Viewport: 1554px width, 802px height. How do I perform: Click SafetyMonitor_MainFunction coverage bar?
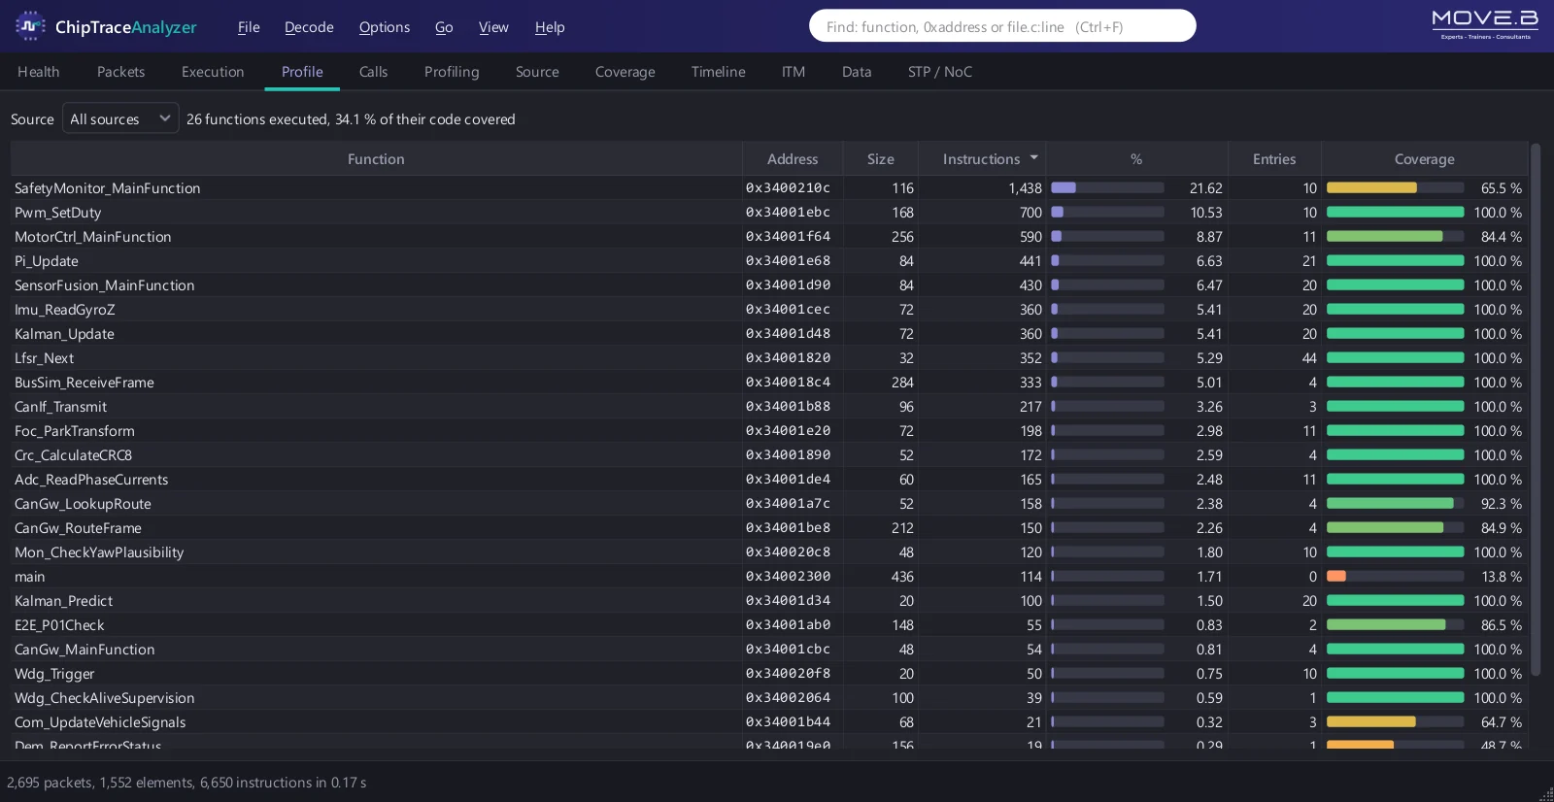point(1395,188)
